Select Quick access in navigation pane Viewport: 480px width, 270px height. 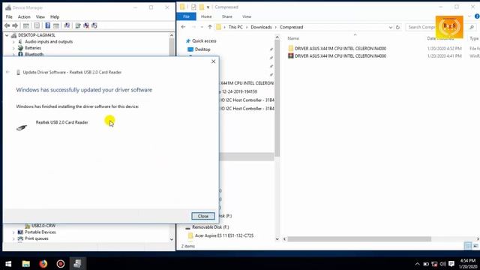(204, 40)
